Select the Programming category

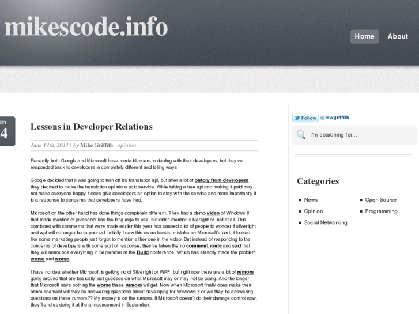pyautogui.click(x=381, y=211)
